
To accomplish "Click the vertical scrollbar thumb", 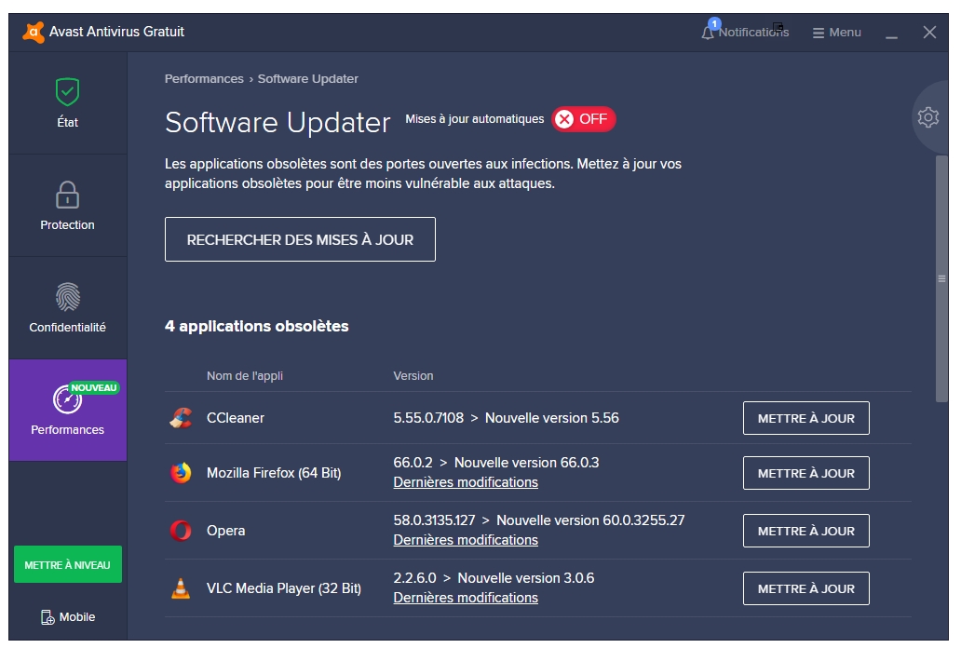I will pyautogui.click(x=941, y=277).
